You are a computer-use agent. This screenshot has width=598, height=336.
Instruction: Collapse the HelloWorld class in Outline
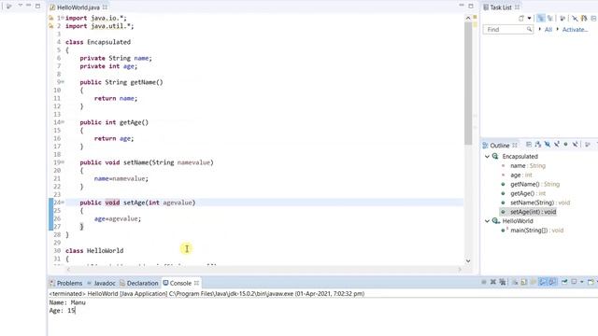pos(487,221)
